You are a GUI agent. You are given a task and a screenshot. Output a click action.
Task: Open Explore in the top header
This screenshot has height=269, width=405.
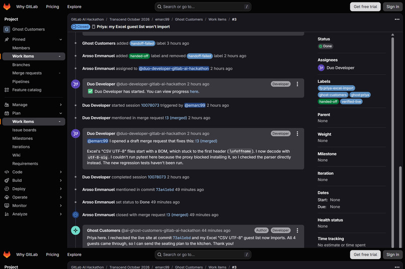74,7
